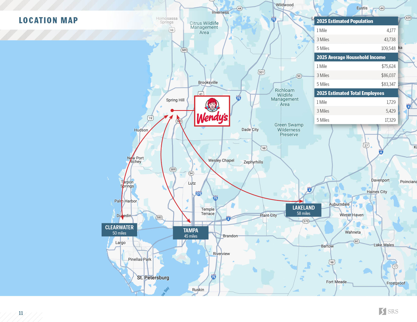Click the Route 41 shield below Brooksville
The width and height of the screenshot is (417, 322).
click(x=201, y=94)
